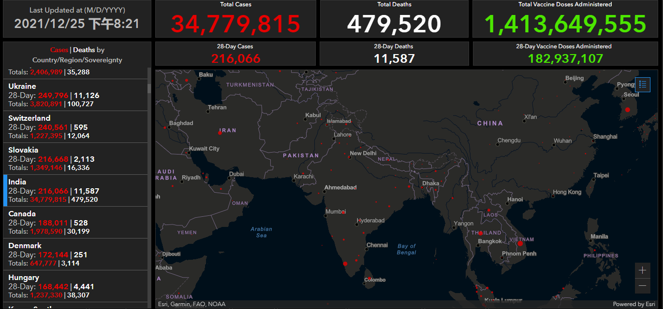The width and height of the screenshot is (663, 309).
Task: Click the red dot in Iran
Action: tap(220, 133)
